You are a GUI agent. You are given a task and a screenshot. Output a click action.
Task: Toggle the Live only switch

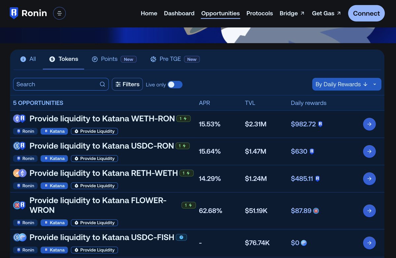click(x=175, y=85)
